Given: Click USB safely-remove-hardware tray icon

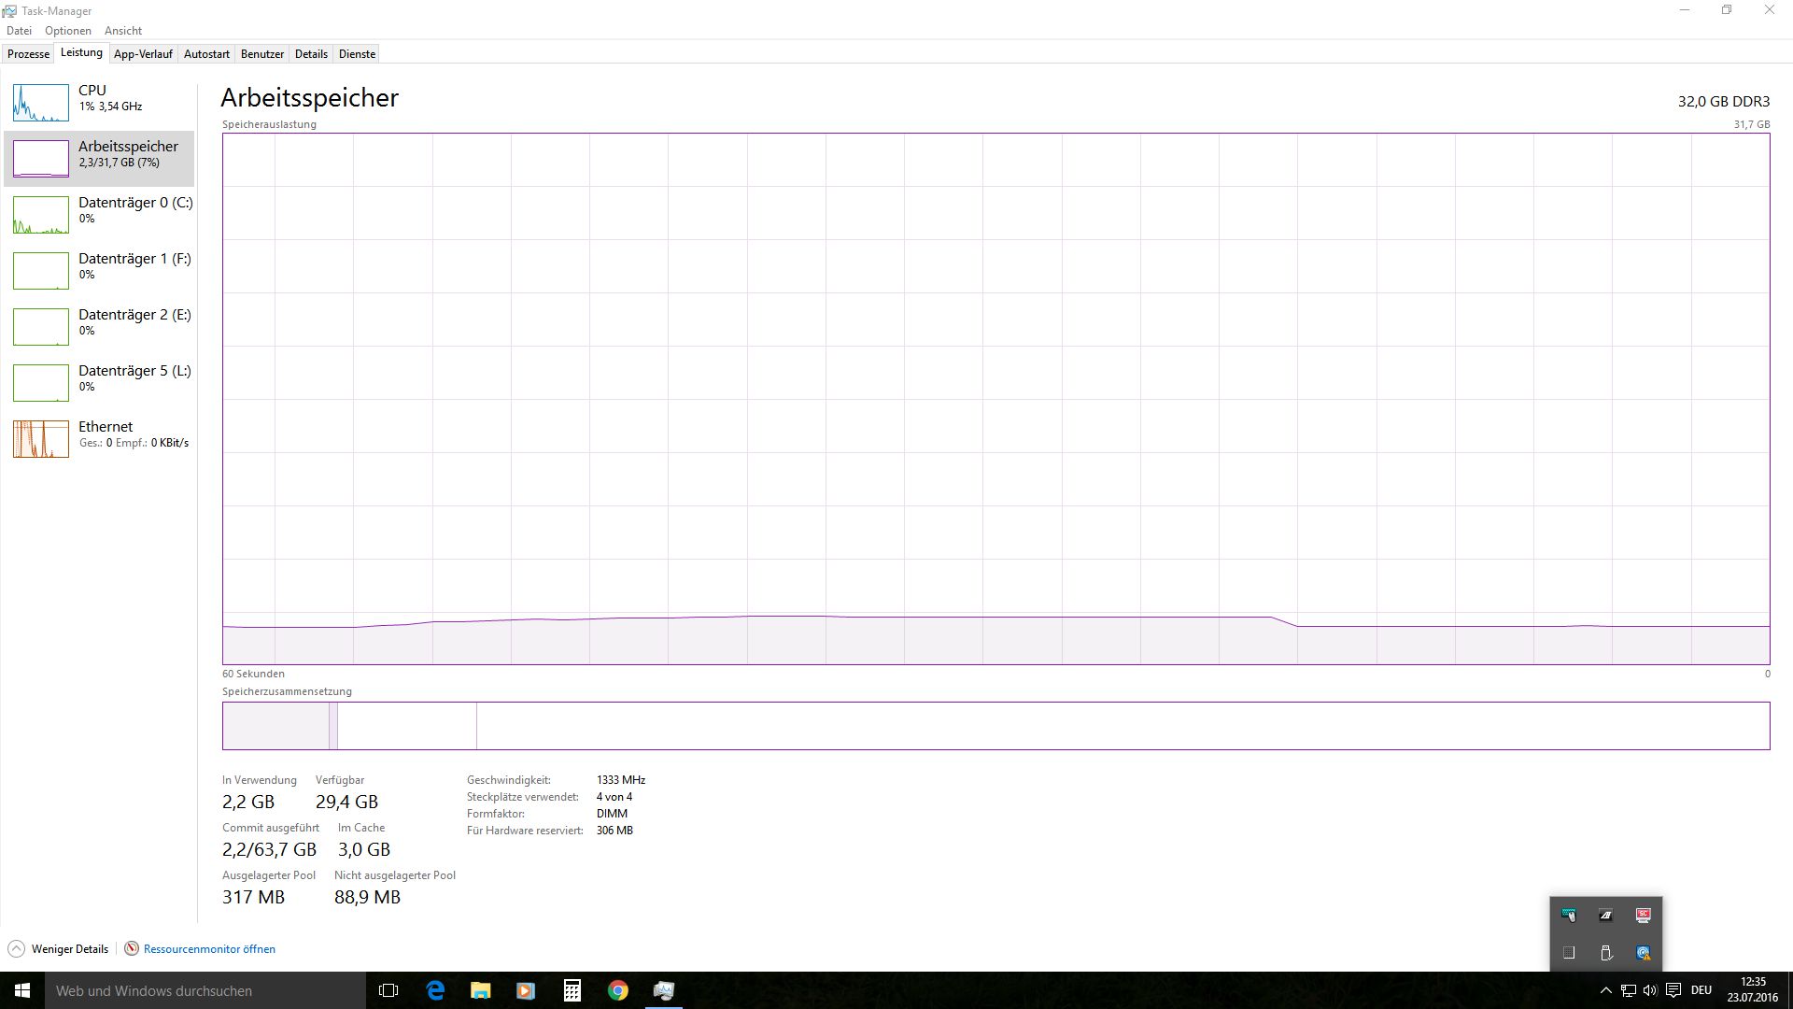Looking at the screenshot, I should [1606, 953].
